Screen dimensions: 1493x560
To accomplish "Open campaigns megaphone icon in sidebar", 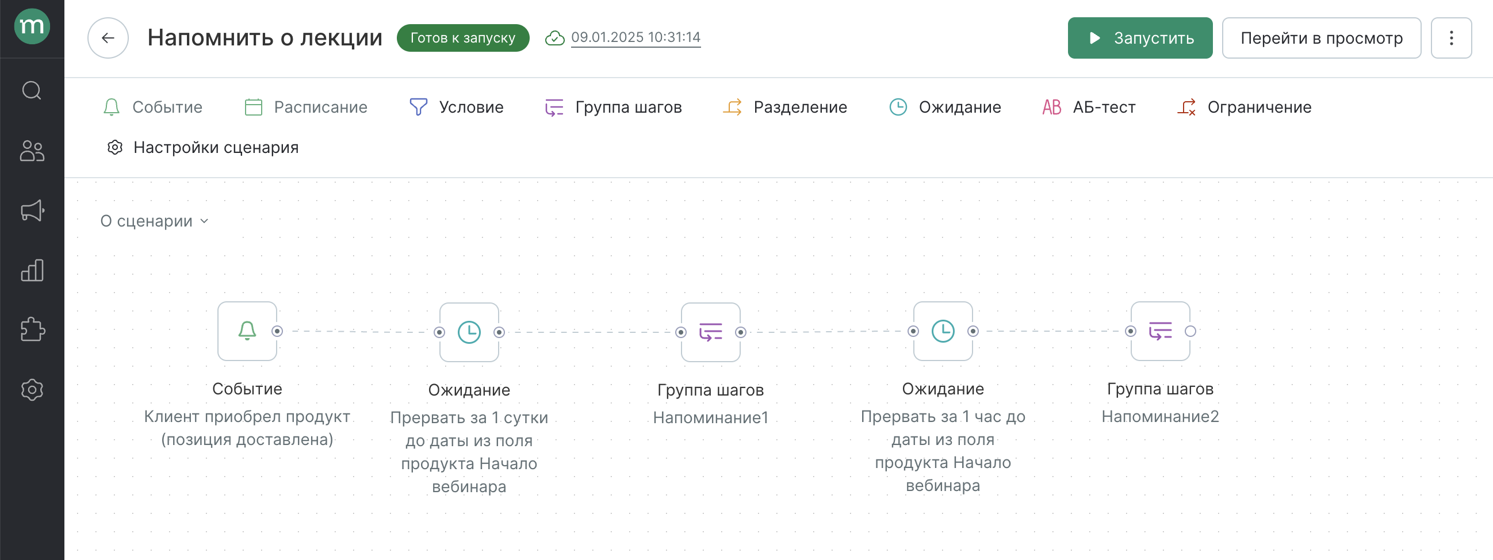I will click(x=32, y=210).
